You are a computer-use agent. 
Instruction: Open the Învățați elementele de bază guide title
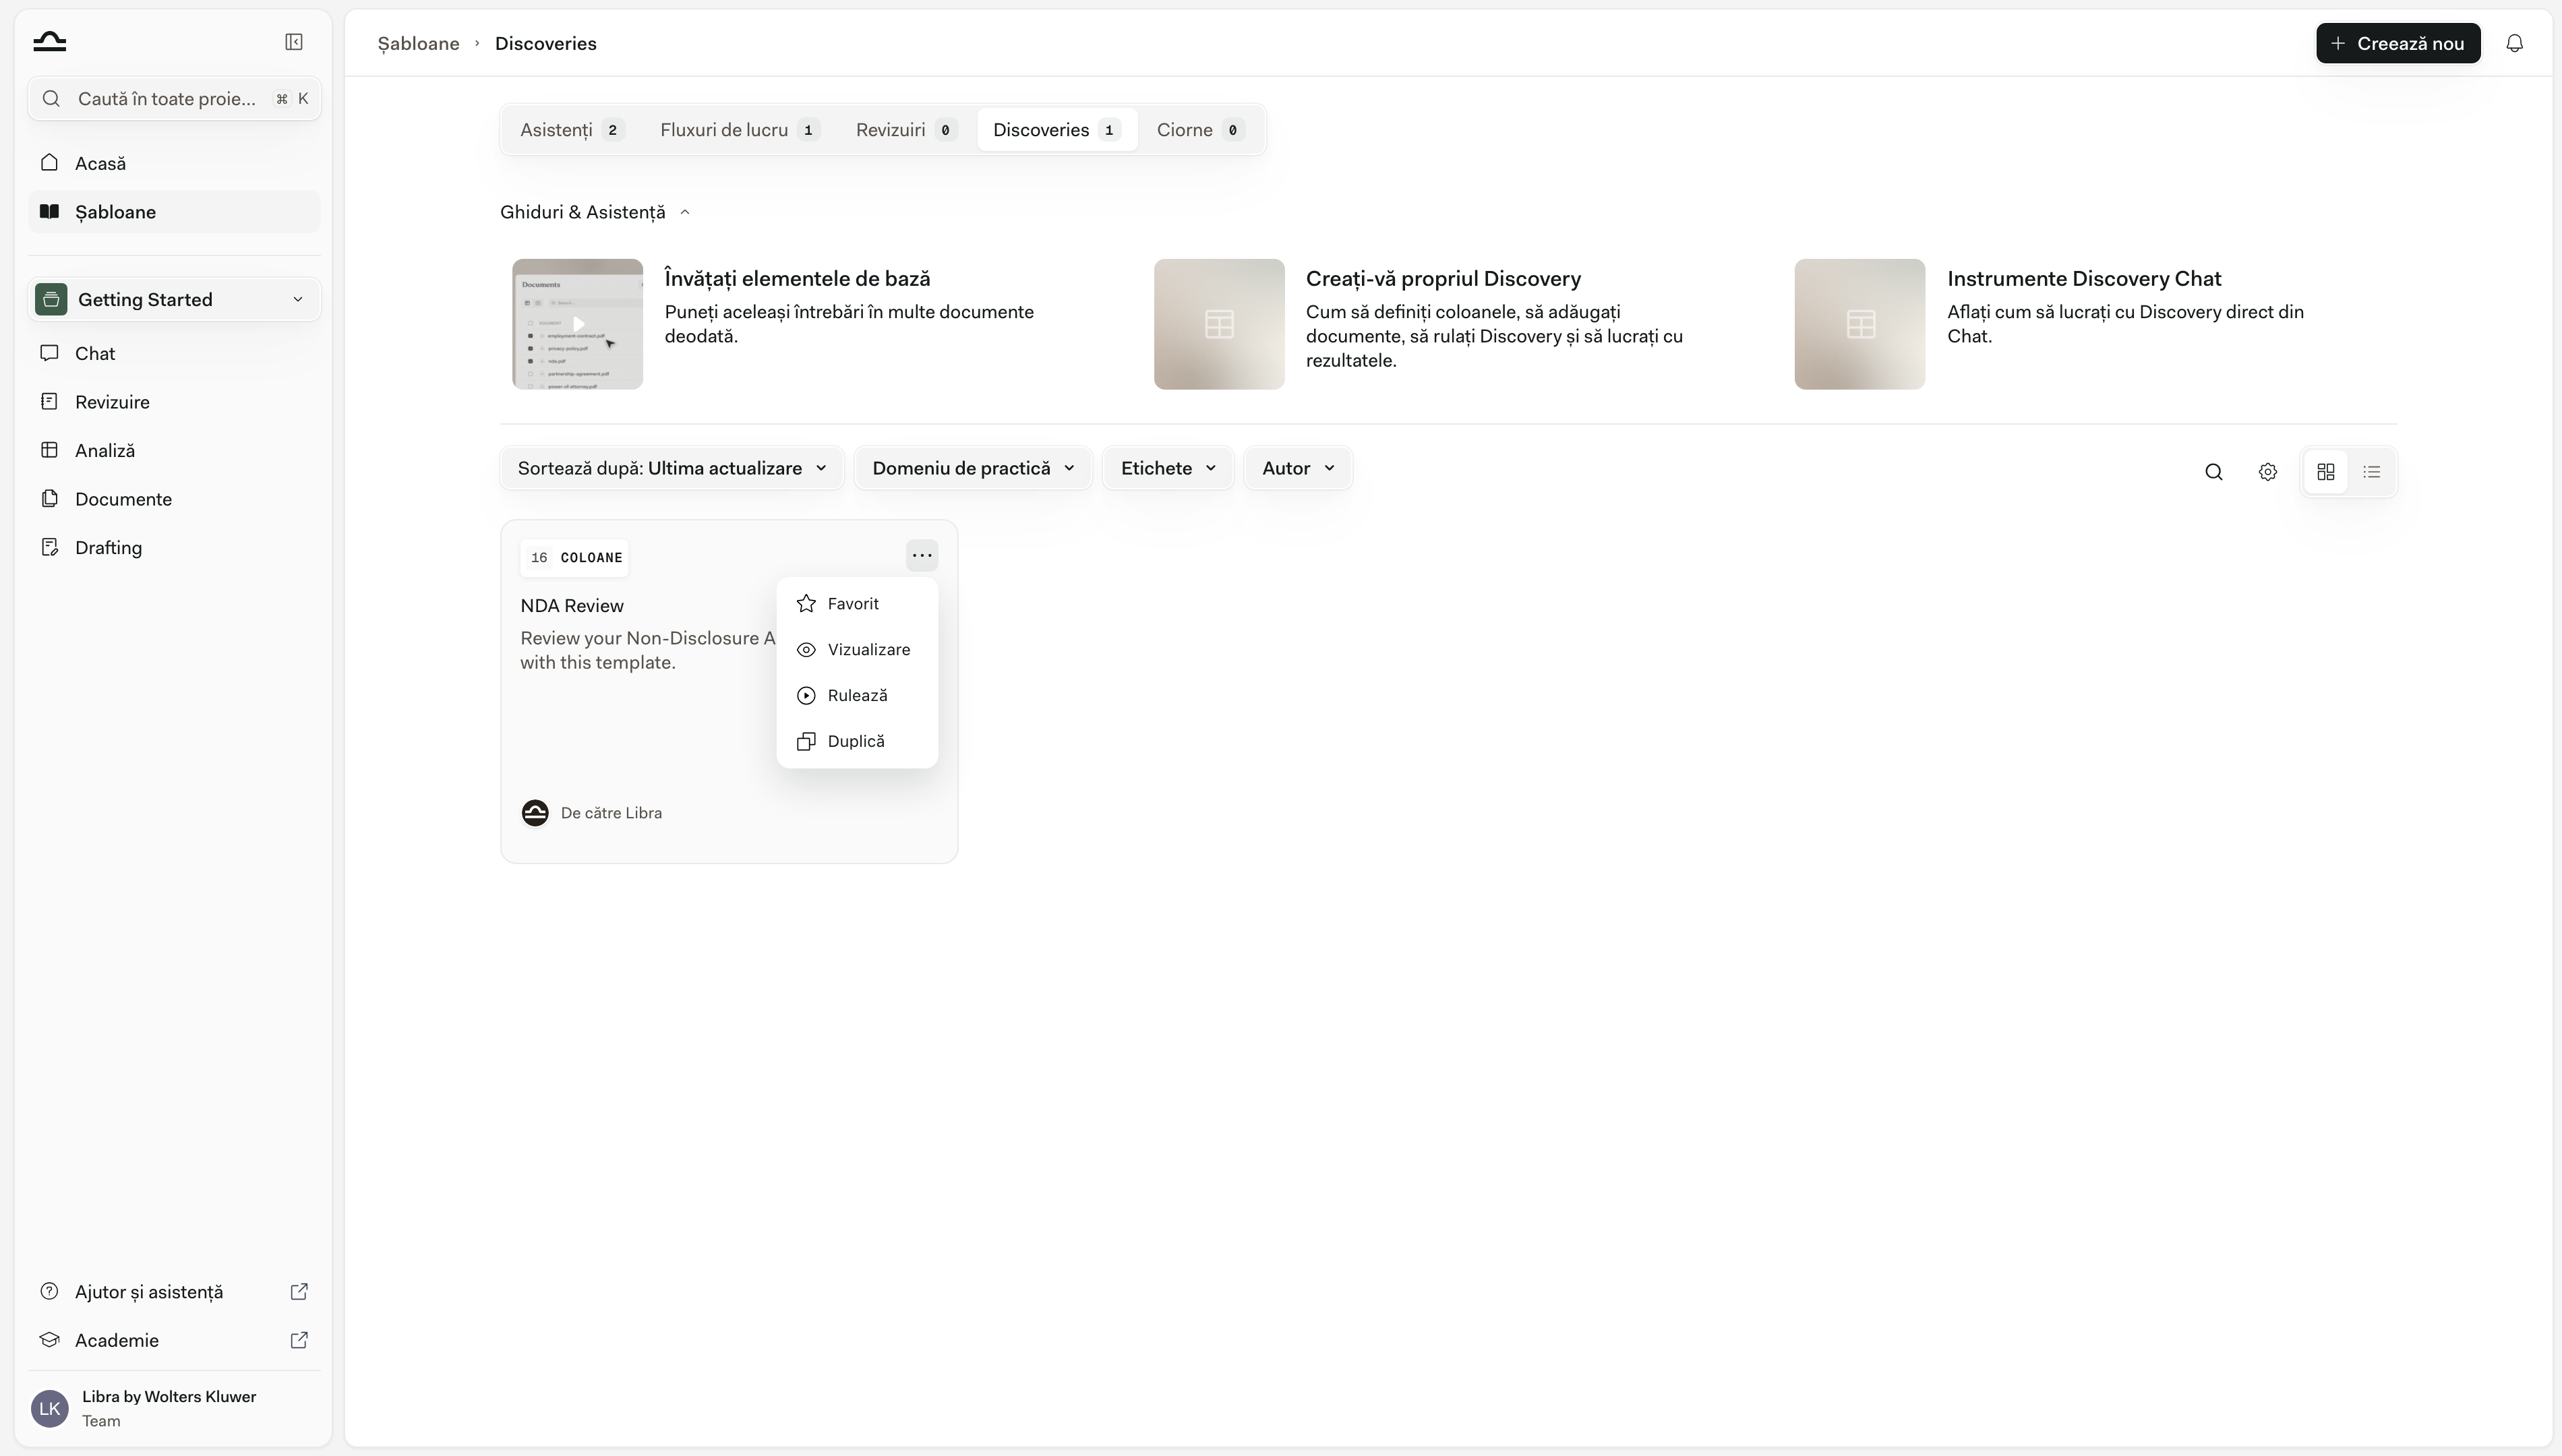pyautogui.click(x=797, y=278)
